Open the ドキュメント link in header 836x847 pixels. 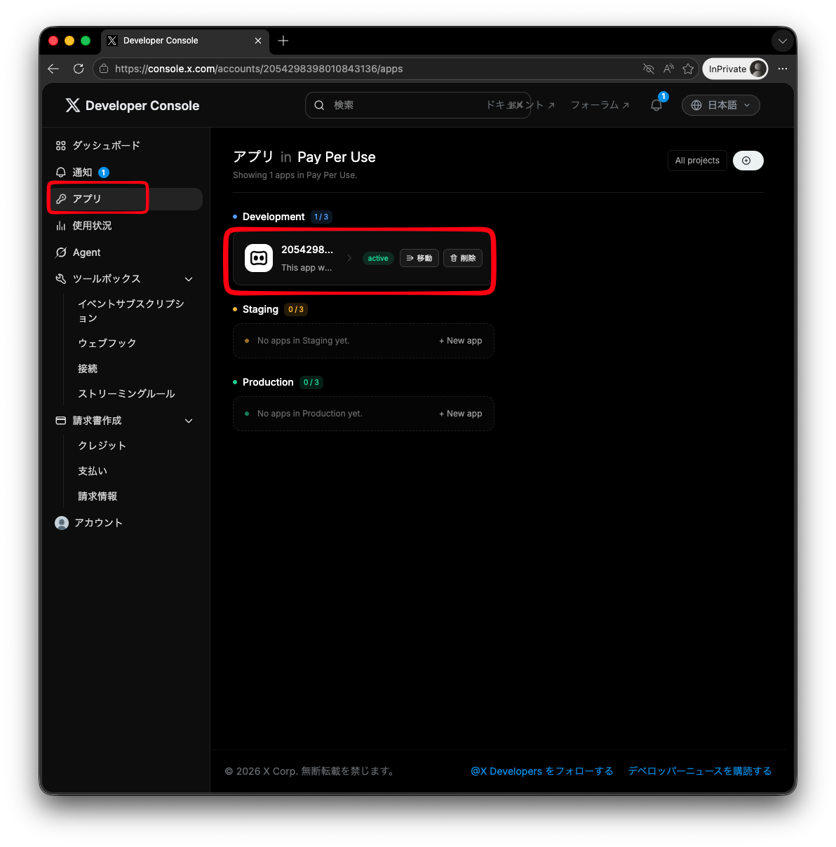(x=521, y=105)
